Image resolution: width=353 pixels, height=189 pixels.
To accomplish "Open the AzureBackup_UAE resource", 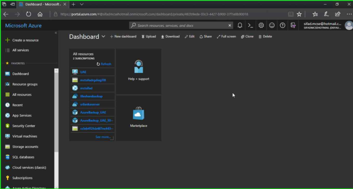I will [93, 112].
